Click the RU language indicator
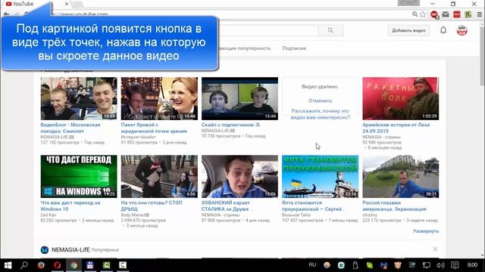Image resolution: width=485 pixels, height=272 pixels. tap(312, 265)
